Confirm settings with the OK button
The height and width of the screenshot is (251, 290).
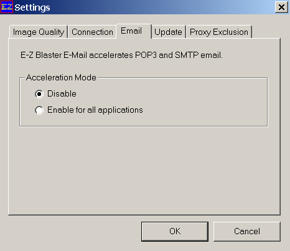(x=175, y=232)
